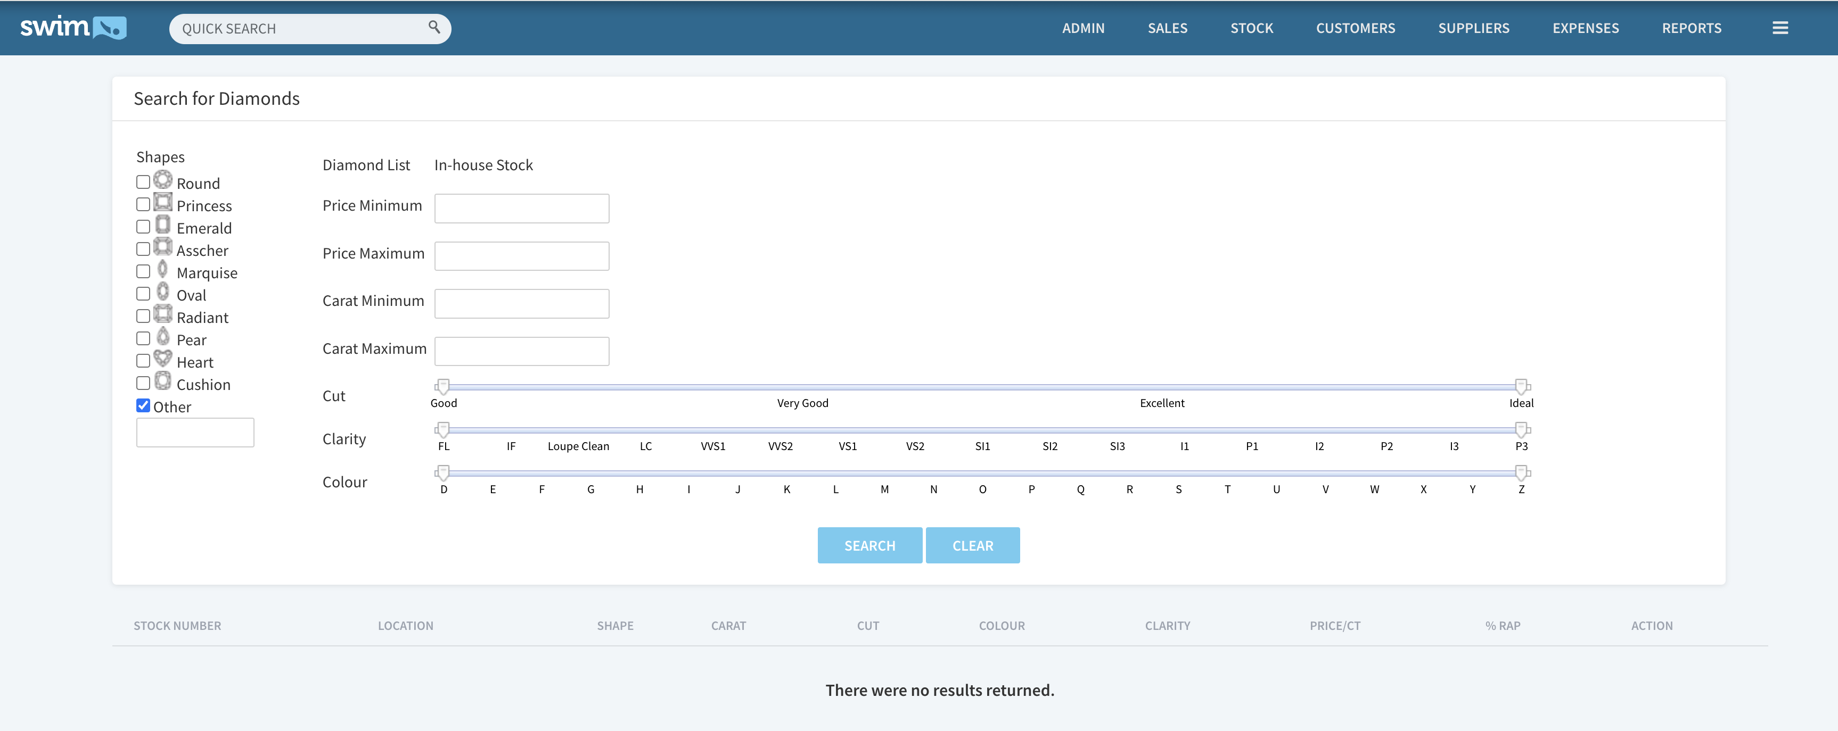Click the CARAT column header
Viewport: 1838px width, 731px height.
pyautogui.click(x=728, y=626)
